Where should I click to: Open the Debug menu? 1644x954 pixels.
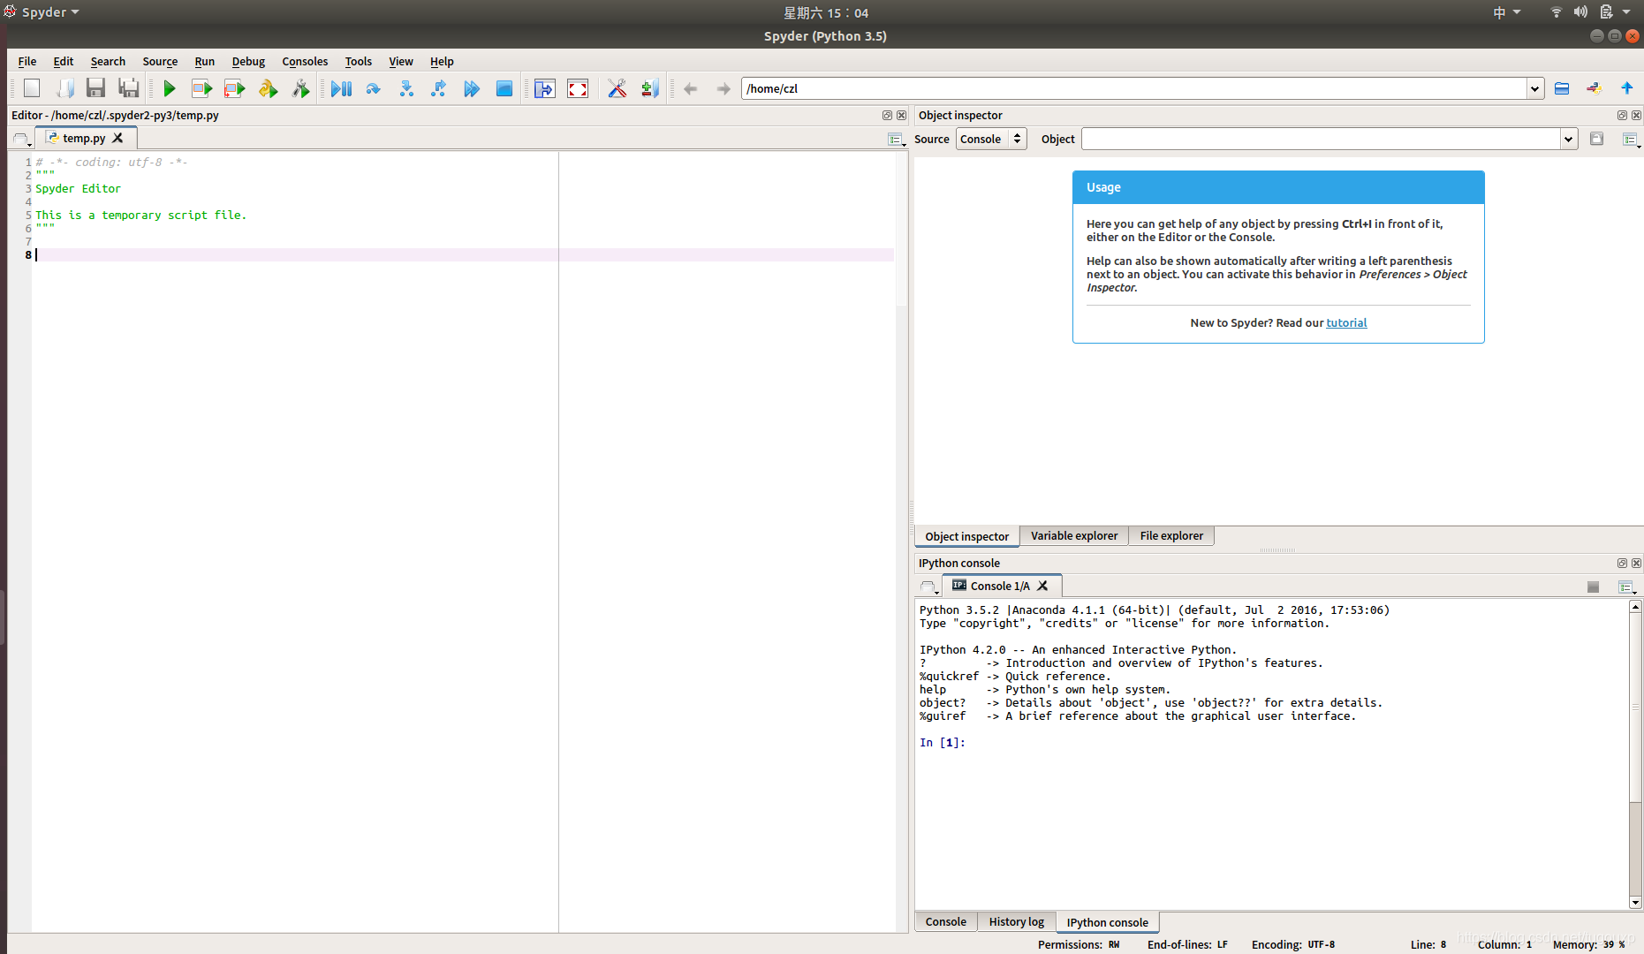pyautogui.click(x=248, y=61)
